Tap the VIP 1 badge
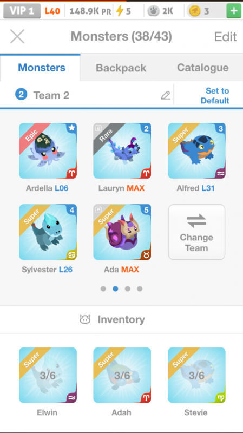The width and height of the screenshot is (243, 433). (22, 11)
